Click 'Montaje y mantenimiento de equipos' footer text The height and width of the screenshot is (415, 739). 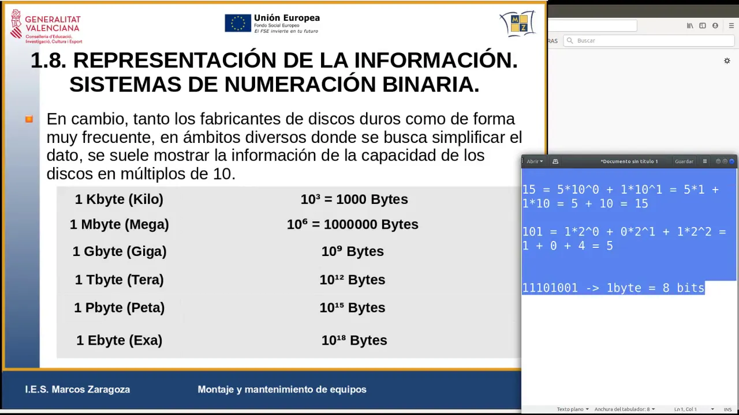pos(282,390)
